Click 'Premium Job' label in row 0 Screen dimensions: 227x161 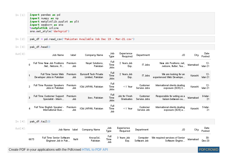[x=71, y=65]
